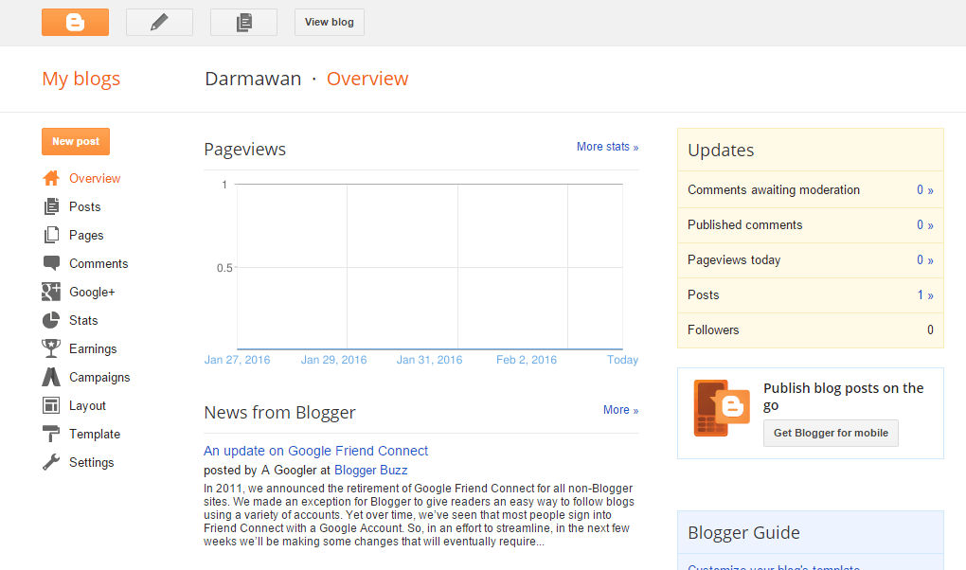Open Published comments count link
The image size is (966, 570).
(925, 225)
